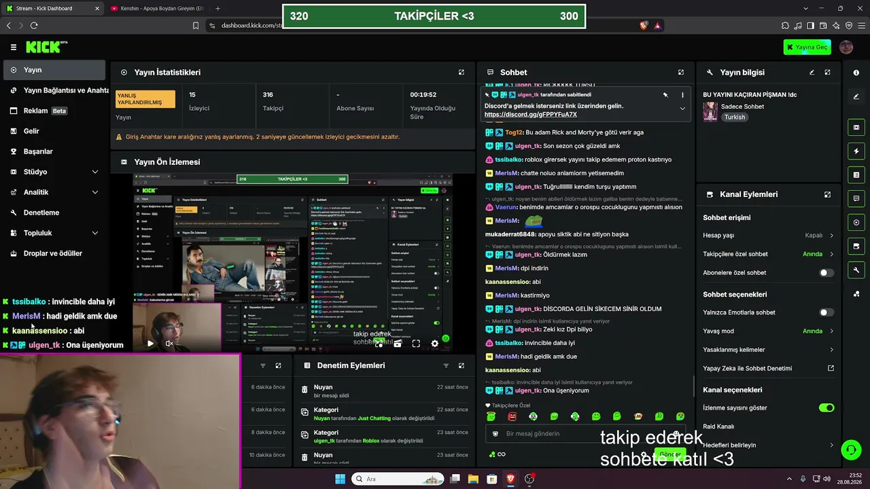Image resolution: width=870 pixels, height=489 pixels.
Task: Open stream preview player settings gear
Action: (435, 344)
